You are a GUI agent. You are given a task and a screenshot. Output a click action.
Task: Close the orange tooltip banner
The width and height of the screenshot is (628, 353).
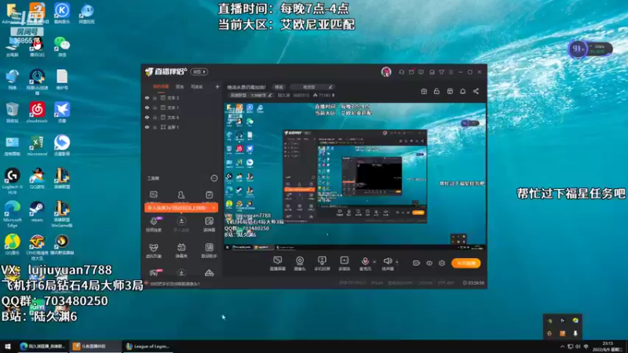[x=214, y=208]
